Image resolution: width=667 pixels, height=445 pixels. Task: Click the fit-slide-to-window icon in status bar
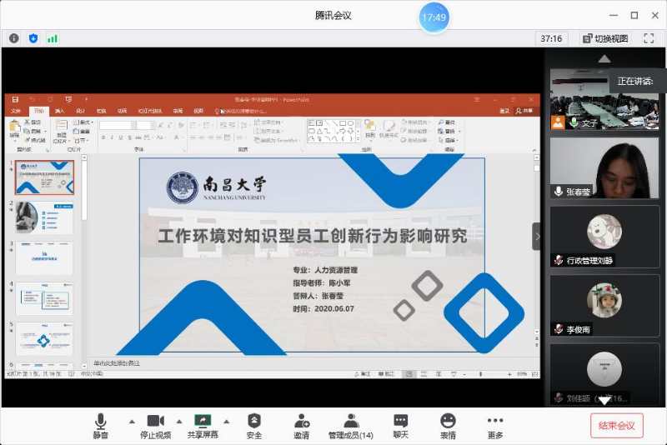point(535,374)
